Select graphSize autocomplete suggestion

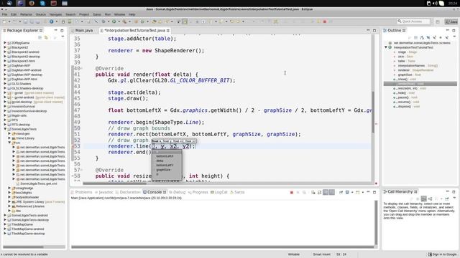point(163,170)
